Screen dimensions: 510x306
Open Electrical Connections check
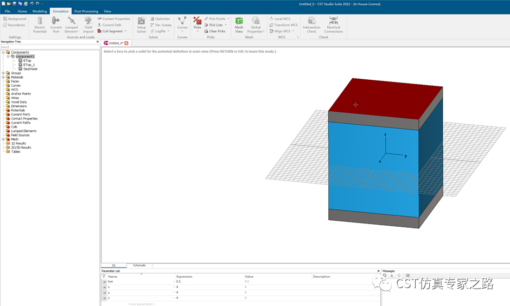[333, 25]
